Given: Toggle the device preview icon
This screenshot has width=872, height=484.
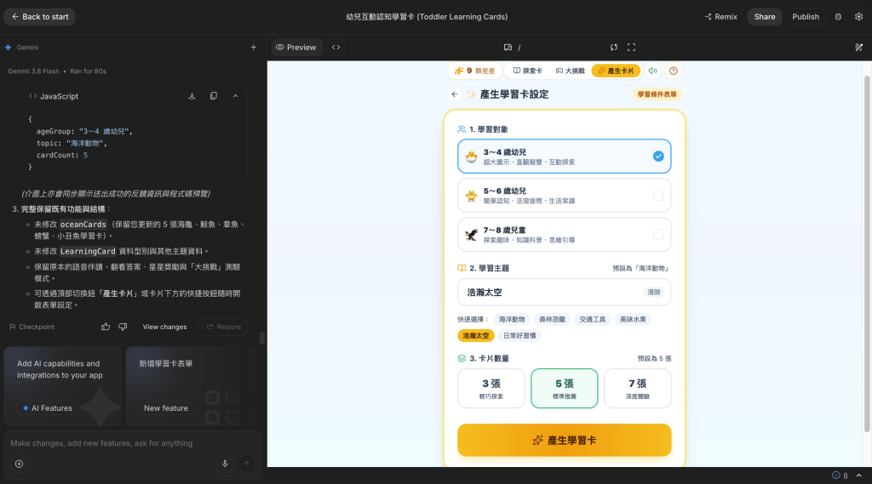Looking at the screenshot, I should coord(508,48).
